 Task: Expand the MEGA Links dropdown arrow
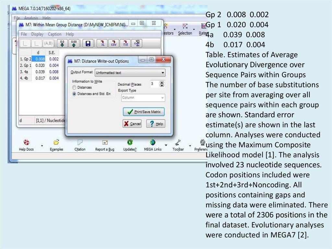[166, 145]
